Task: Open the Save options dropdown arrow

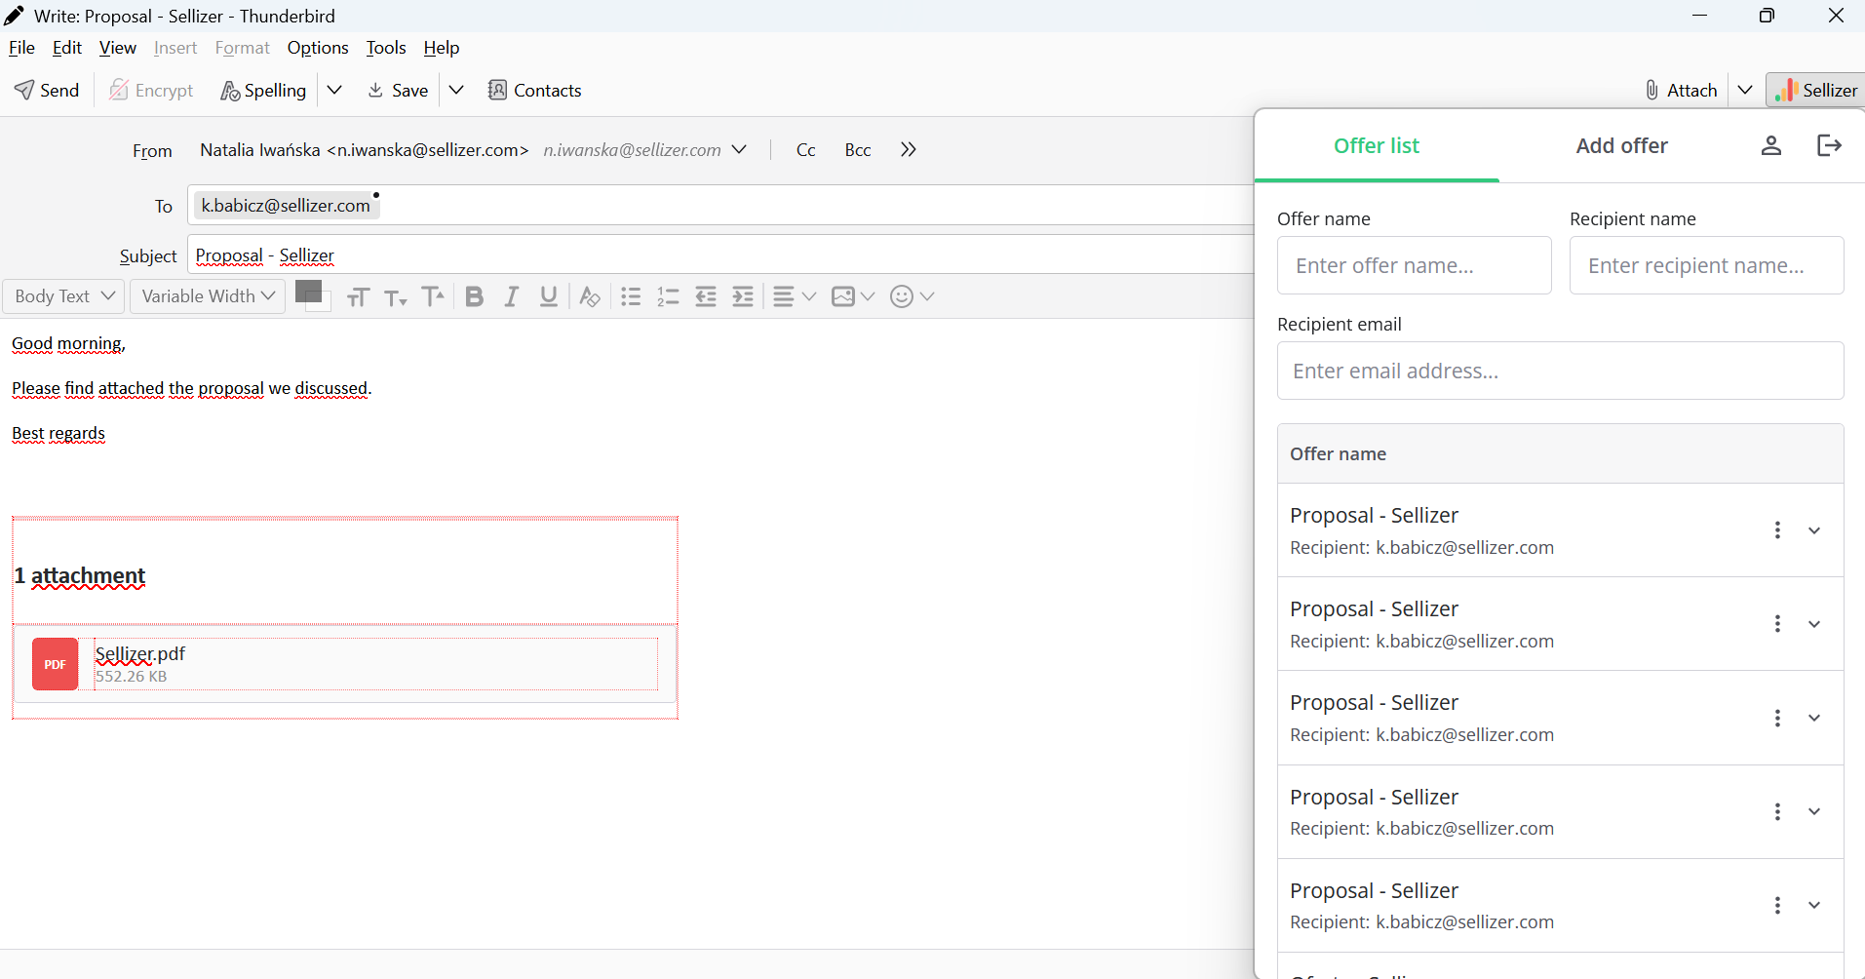Action: click(x=456, y=91)
